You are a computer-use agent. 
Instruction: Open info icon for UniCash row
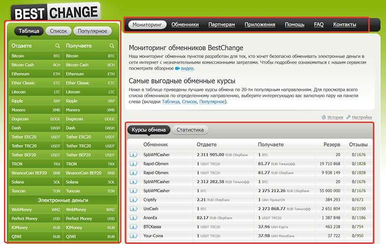134,209
